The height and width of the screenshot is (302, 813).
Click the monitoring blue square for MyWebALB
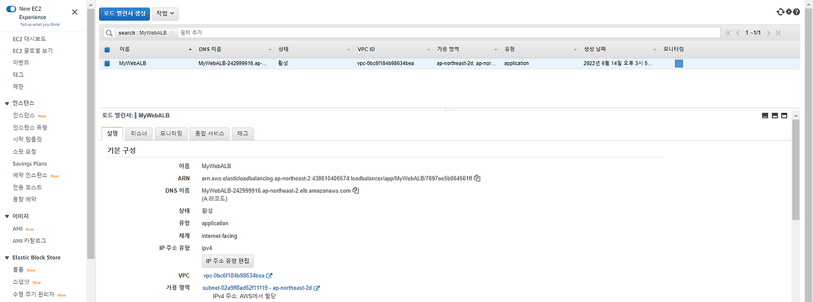click(x=679, y=63)
